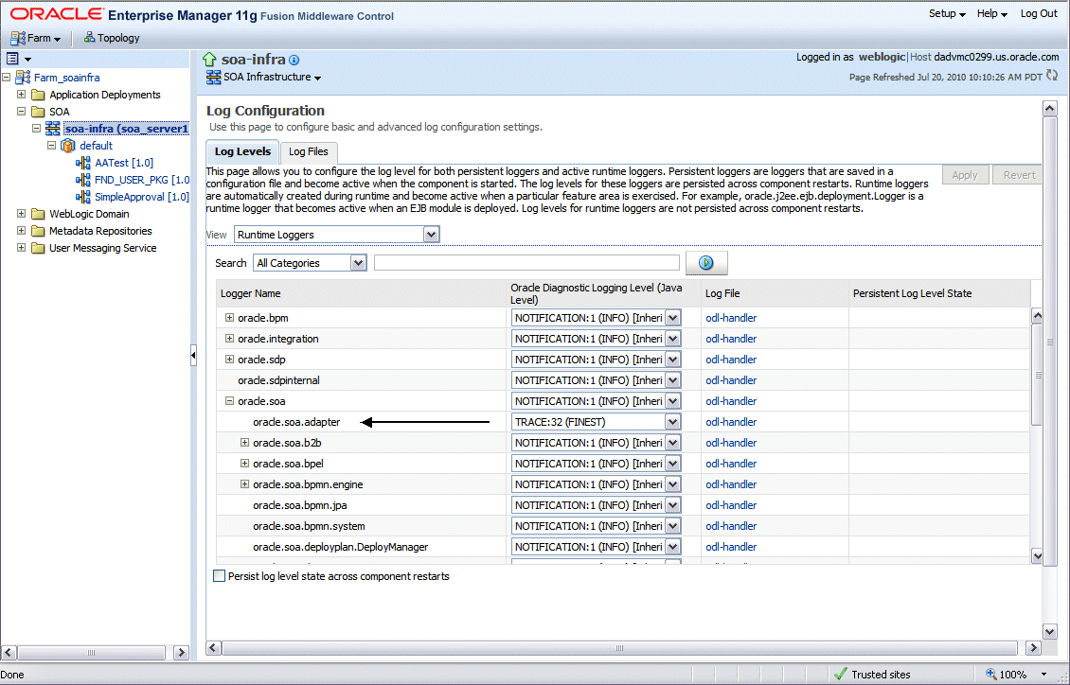Click the Logger Name column header
Image resolution: width=1070 pixels, height=685 pixels.
[x=250, y=293]
